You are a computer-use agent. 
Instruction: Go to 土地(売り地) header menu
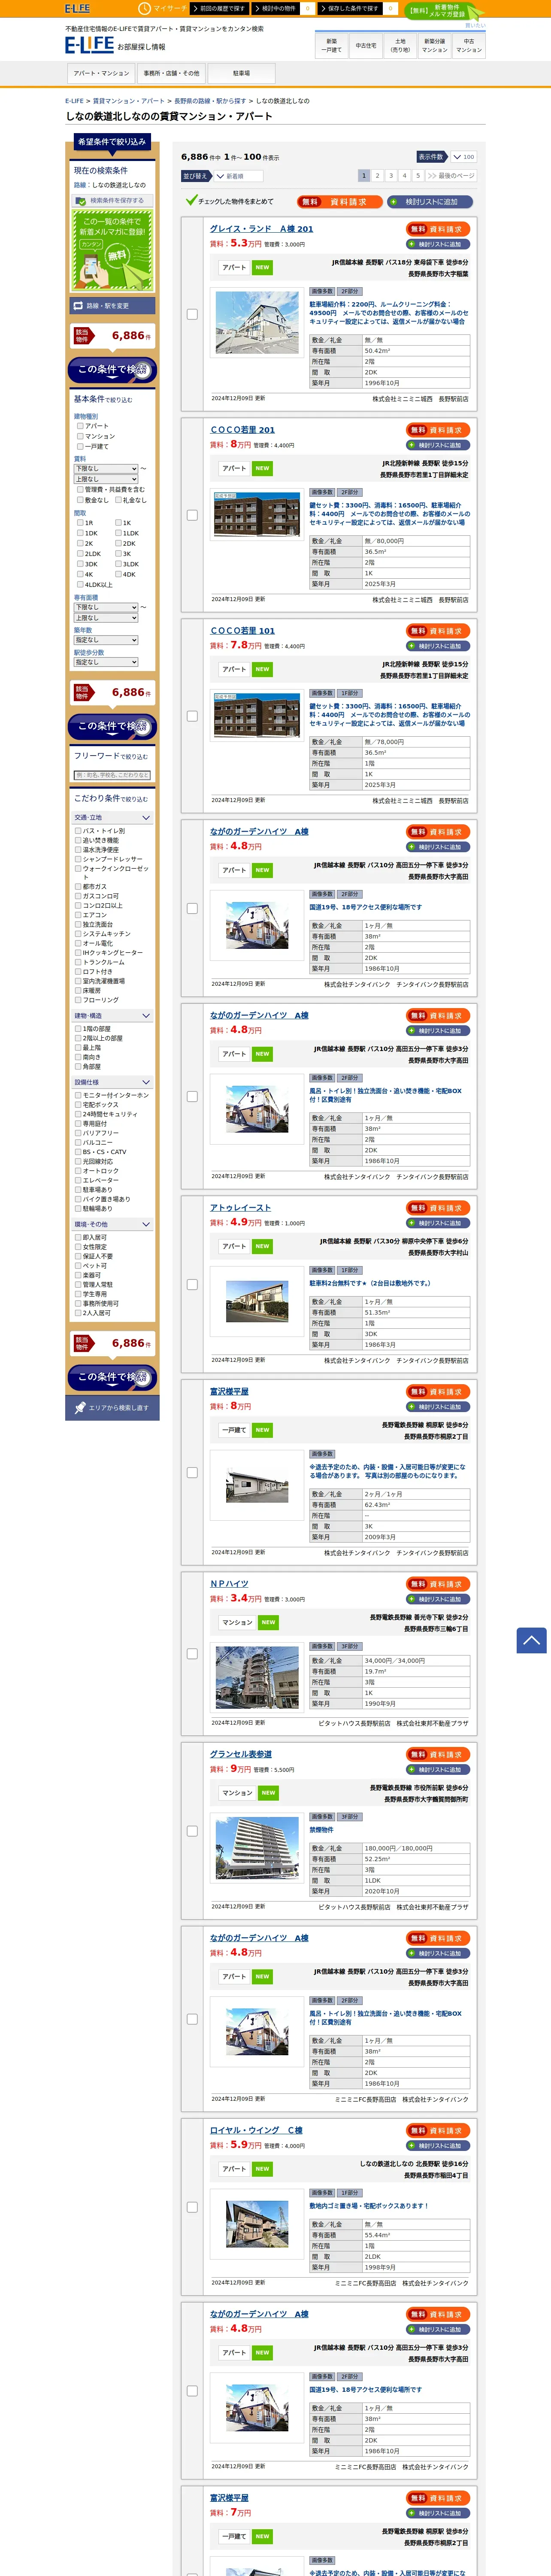[x=400, y=45]
